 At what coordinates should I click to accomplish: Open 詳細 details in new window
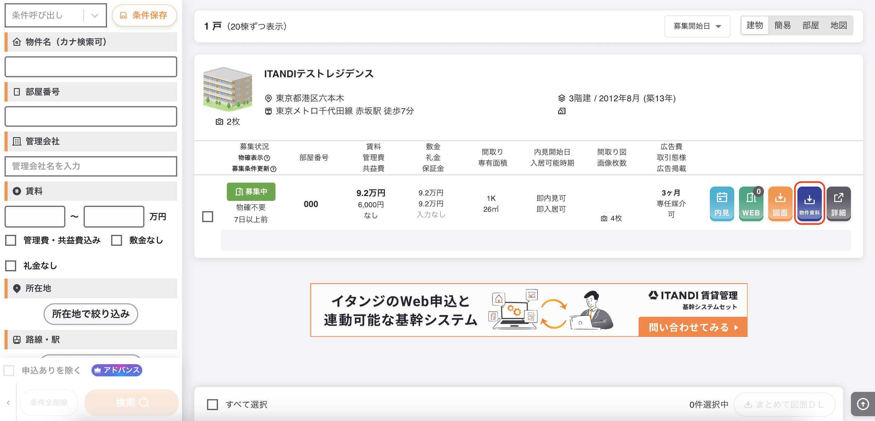coord(838,204)
